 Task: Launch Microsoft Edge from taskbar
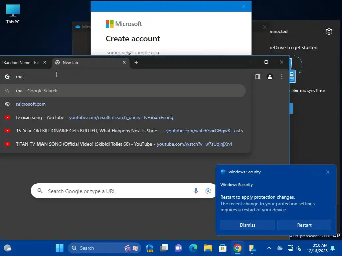pyautogui.click(x=193, y=248)
